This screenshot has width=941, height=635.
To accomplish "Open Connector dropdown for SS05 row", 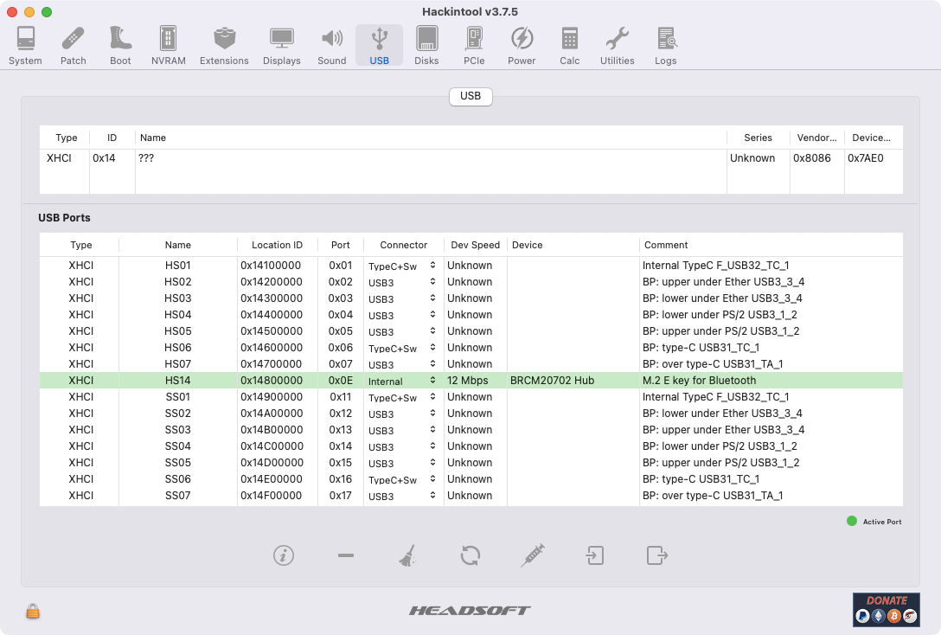I will click(402, 463).
